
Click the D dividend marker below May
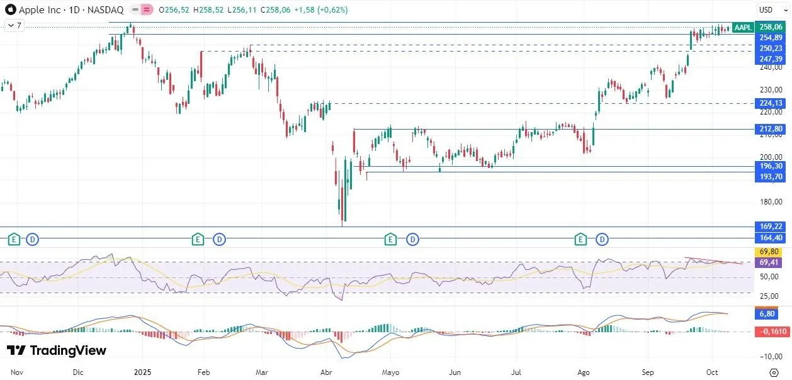point(412,239)
